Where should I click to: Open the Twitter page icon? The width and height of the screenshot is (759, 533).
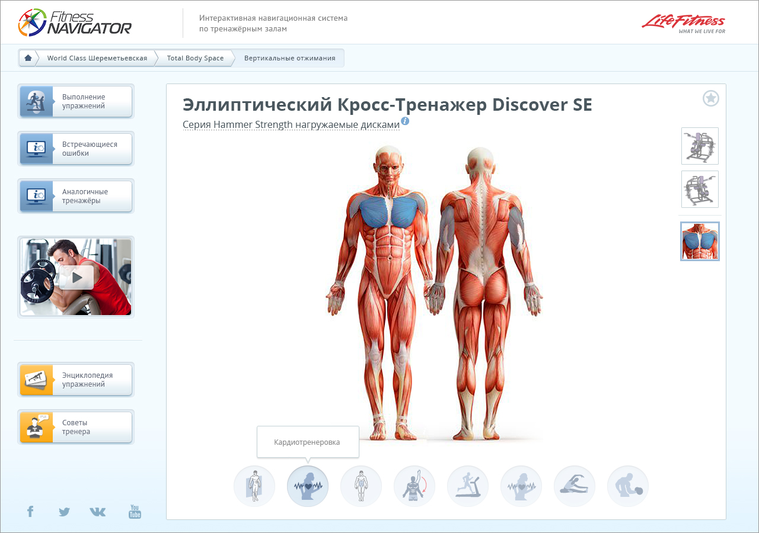coord(64,512)
